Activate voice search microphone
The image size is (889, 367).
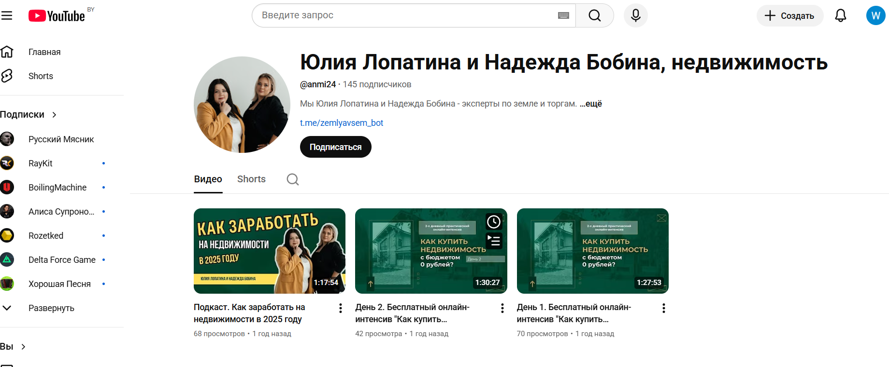tap(636, 15)
